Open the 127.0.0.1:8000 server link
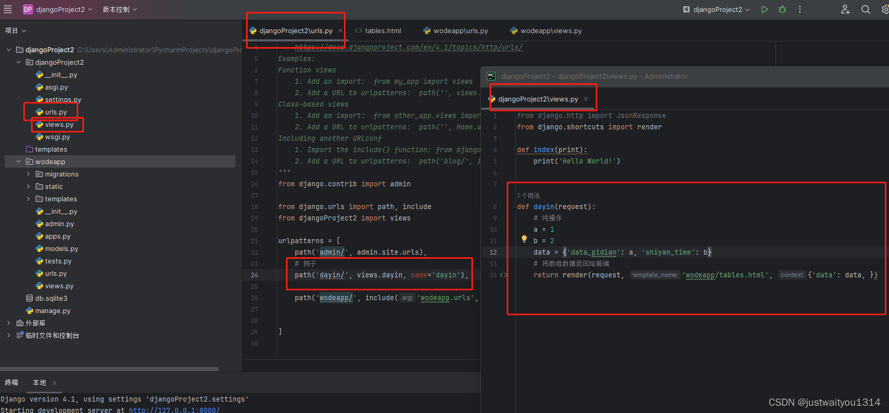The width and height of the screenshot is (889, 413). (x=174, y=410)
